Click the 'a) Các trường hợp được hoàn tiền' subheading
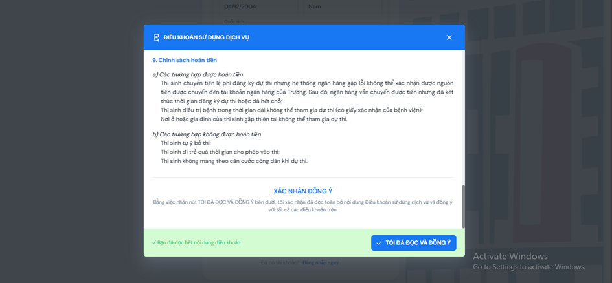Viewport: 612px width, 283px height. coord(198,74)
